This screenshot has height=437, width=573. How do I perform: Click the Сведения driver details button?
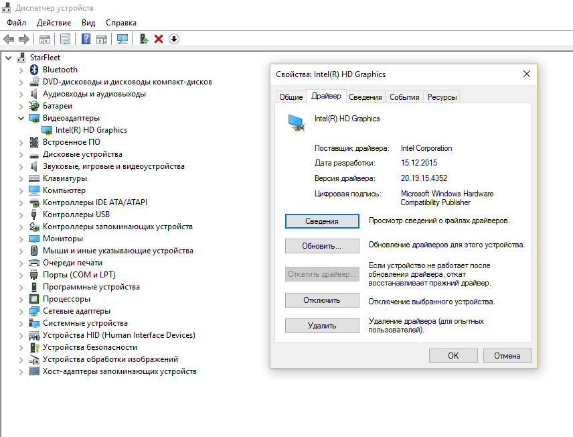coord(322,221)
